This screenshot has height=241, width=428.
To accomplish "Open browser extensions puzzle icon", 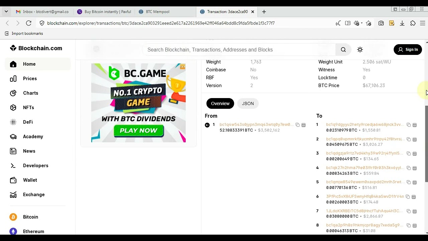I will pyautogui.click(x=413, y=23).
